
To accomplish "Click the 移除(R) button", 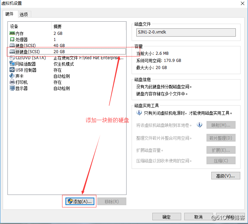I will [x=112, y=201].
